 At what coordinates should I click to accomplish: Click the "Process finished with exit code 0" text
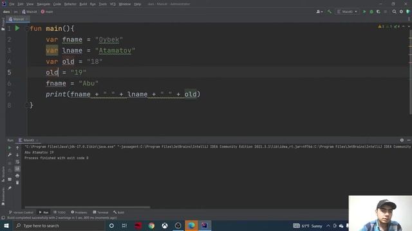pyautogui.click(x=57, y=158)
